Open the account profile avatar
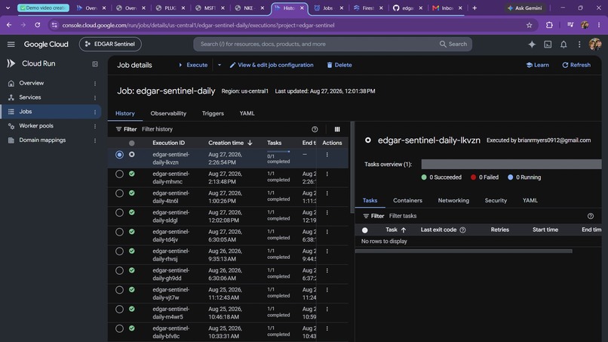Screen dimensions: 608x342 click(595, 45)
